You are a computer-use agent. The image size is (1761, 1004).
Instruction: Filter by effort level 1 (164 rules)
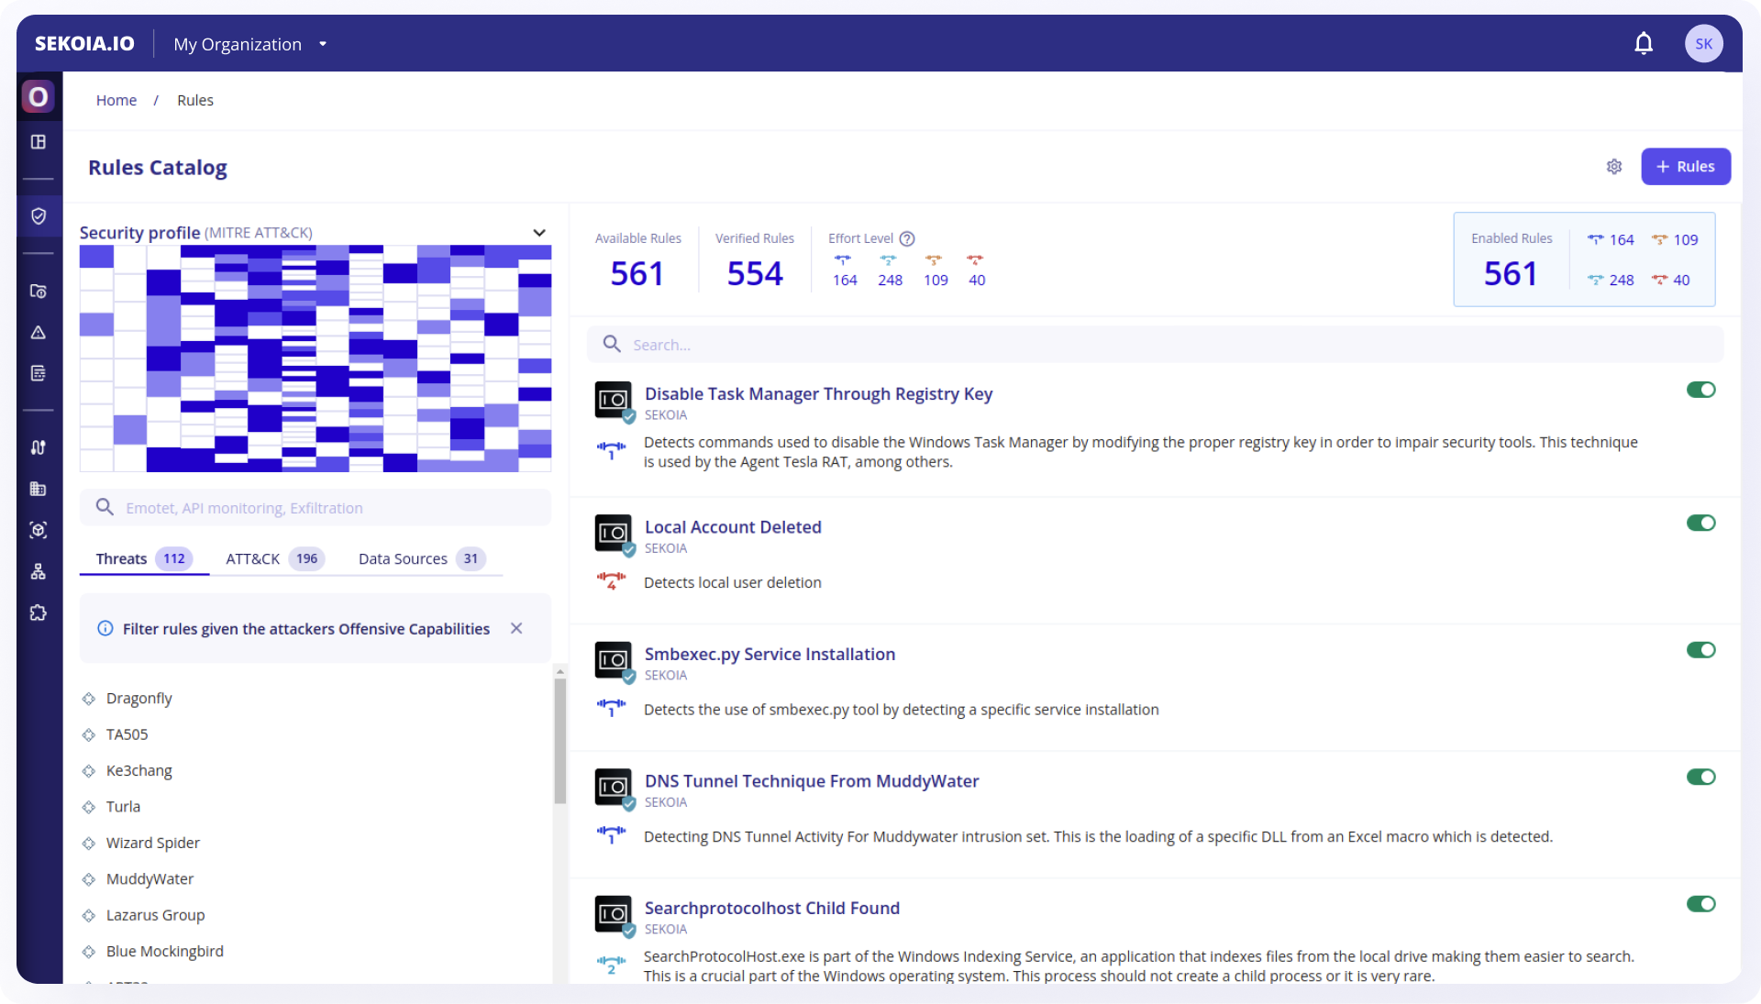pos(845,272)
